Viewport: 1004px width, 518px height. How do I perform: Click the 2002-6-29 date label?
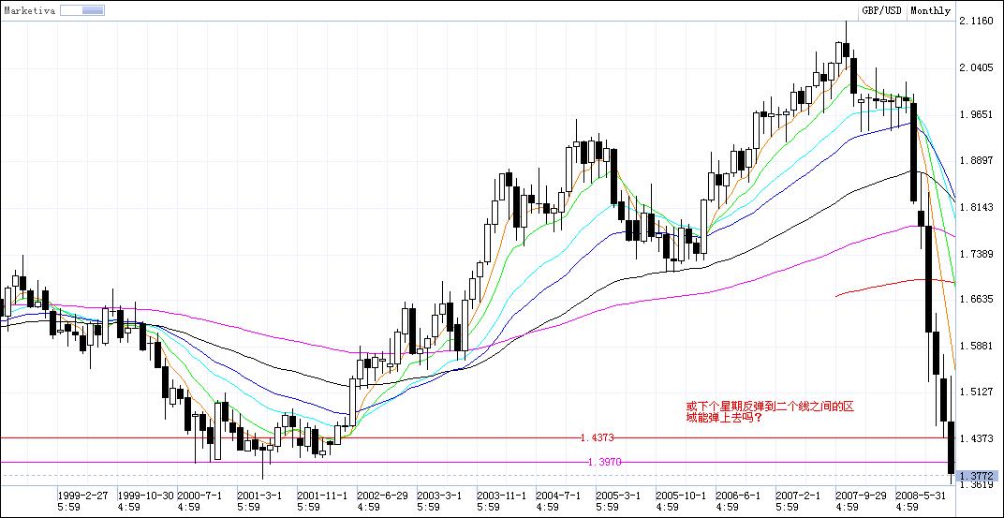pos(382,496)
